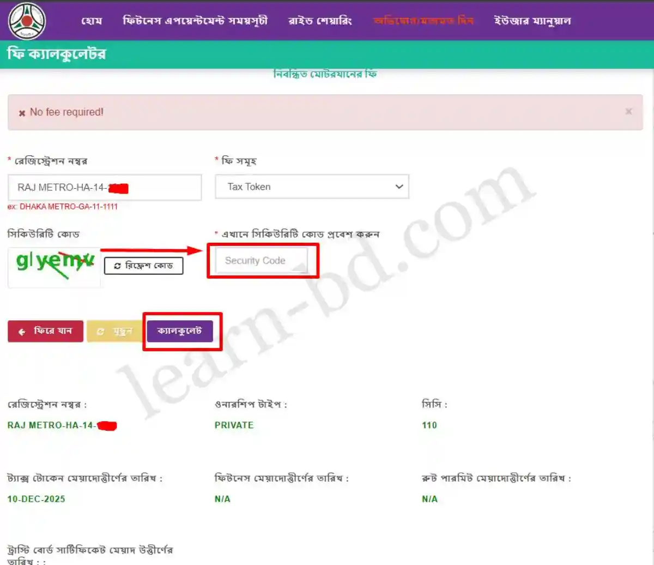Click the নিবন্ধিত মোটরযানের ফি heading link
654x565 pixels.
click(326, 74)
